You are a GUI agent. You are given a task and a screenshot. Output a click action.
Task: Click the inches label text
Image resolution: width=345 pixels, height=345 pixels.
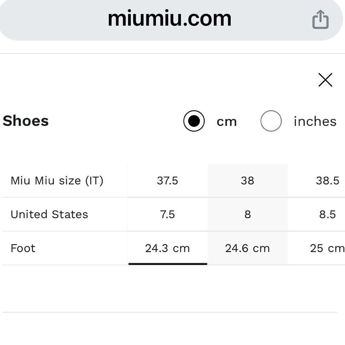315,121
